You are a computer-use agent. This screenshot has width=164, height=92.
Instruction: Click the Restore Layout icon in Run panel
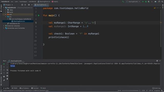(x=4, y=77)
